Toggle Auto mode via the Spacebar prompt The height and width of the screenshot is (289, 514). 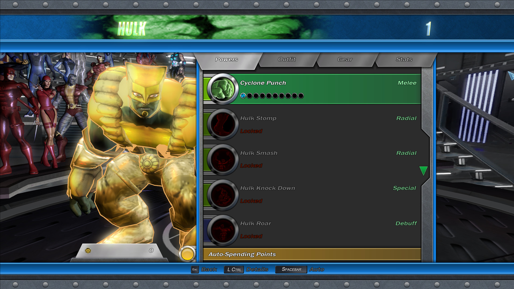pyautogui.click(x=291, y=269)
